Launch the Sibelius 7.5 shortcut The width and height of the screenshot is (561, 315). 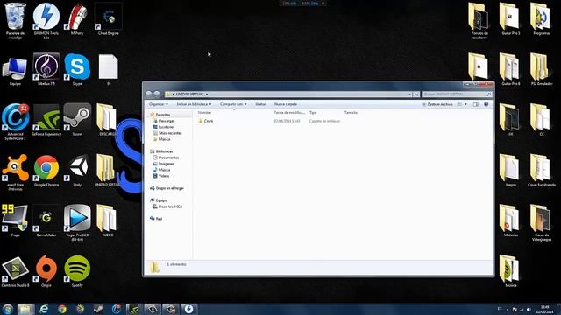click(46, 69)
